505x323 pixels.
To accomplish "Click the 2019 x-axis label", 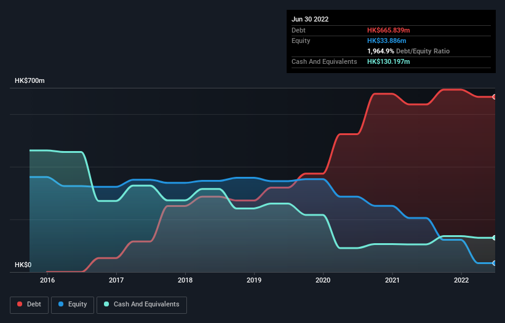I will (254, 280).
